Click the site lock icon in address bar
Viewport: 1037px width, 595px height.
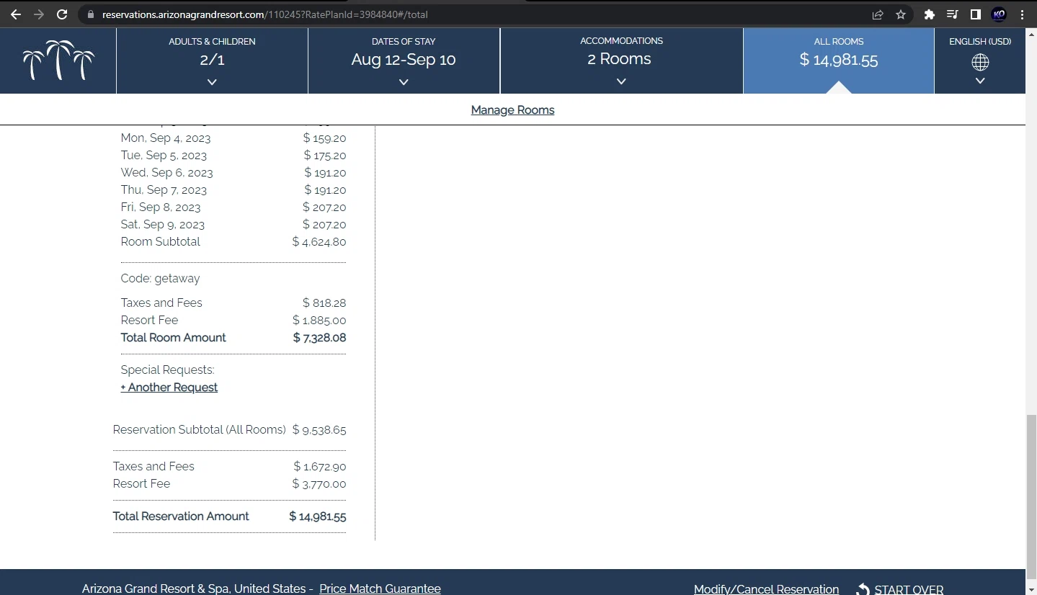point(90,14)
